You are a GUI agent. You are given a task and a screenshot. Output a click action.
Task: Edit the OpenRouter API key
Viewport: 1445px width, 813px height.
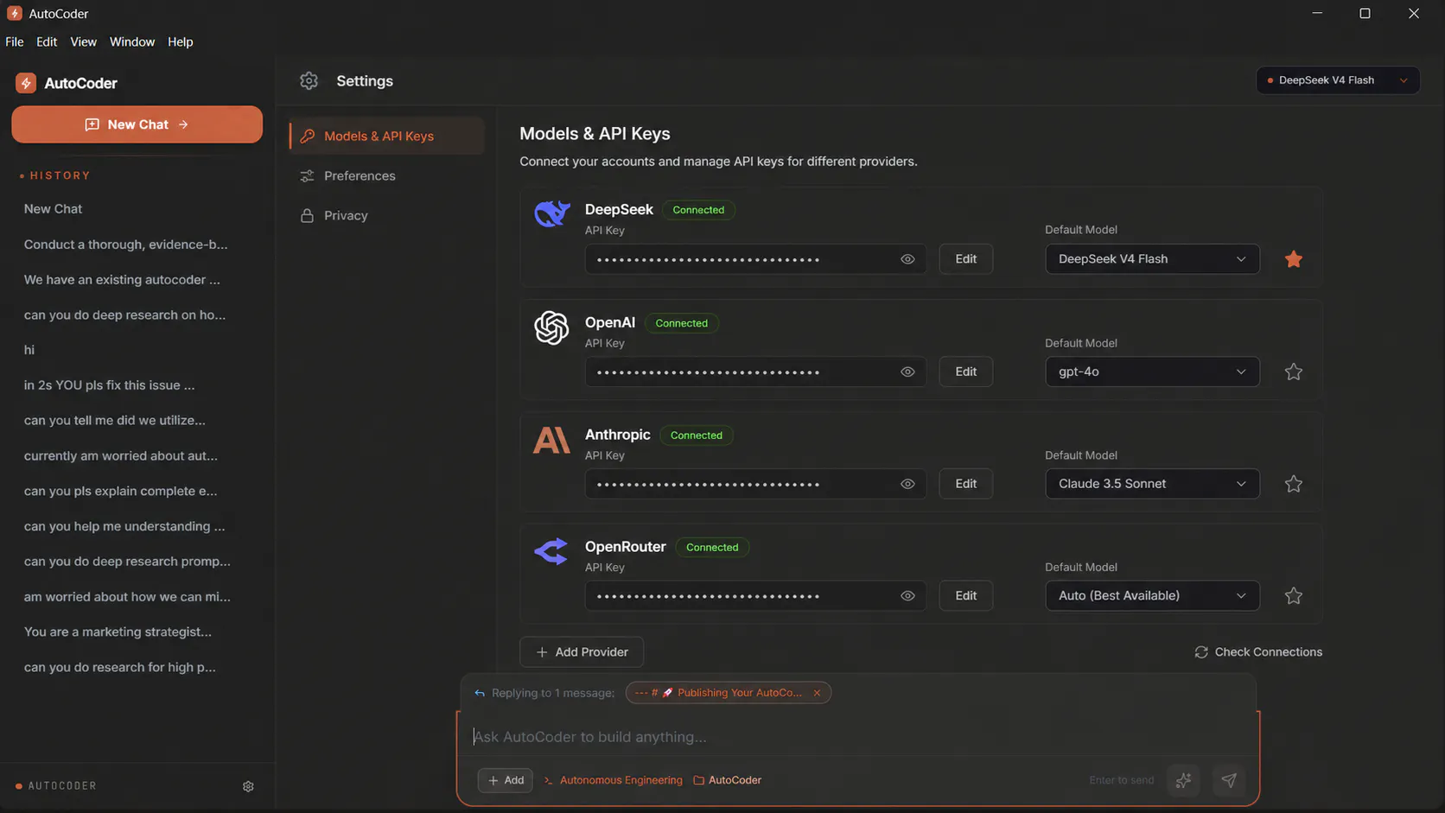(966, 595)
